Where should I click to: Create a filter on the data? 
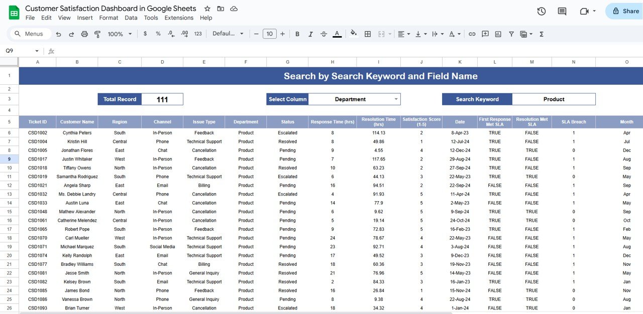click(x=511, y=34)
